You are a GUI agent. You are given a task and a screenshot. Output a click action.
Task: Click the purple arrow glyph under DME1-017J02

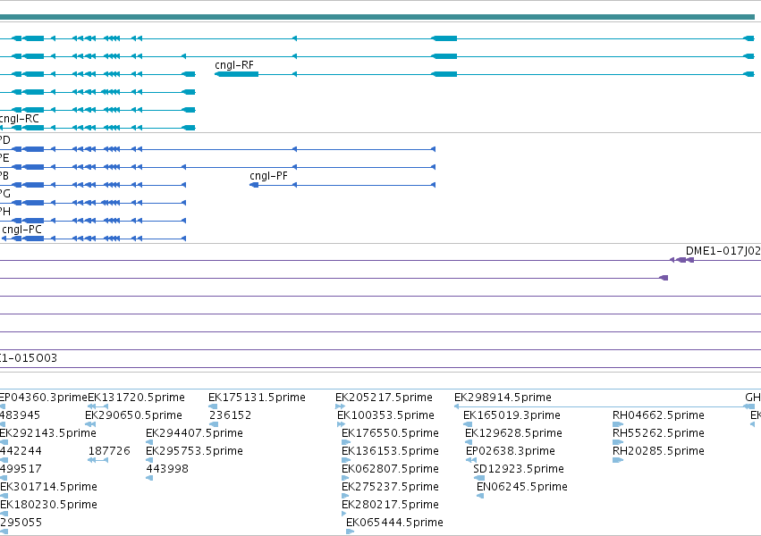(681, 260)
